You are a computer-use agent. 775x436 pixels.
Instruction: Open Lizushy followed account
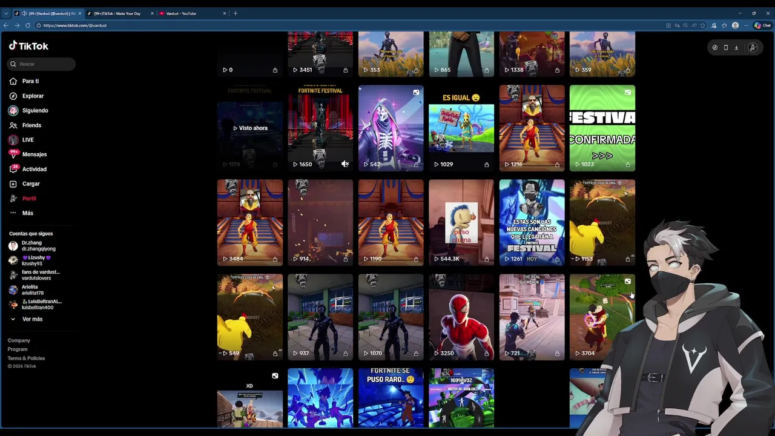(x=30, y=260)
